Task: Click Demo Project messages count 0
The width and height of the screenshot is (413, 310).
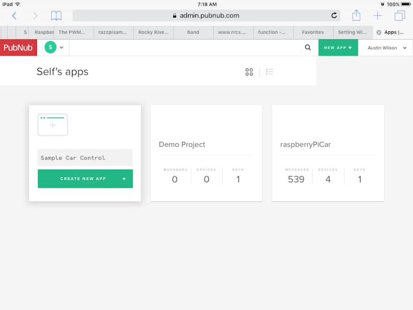Action: (175, 179)
